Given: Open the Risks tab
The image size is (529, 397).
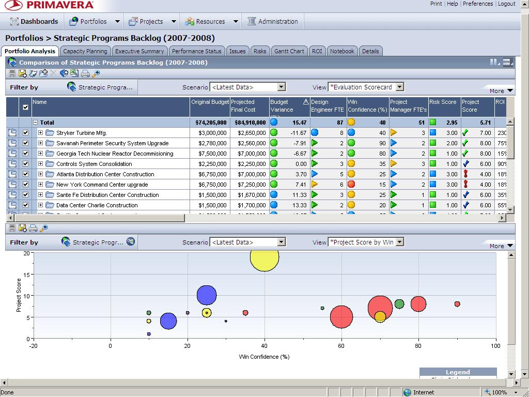Looking at the screenshot, I should 260,51.
